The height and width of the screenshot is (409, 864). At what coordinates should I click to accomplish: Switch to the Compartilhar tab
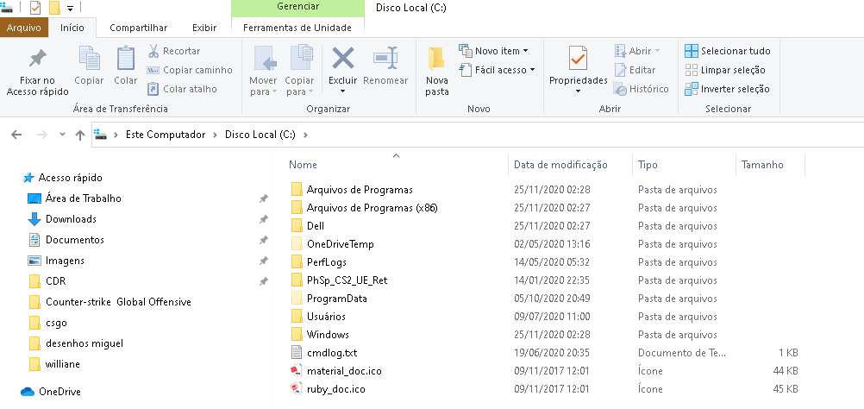tap(138, 28)
